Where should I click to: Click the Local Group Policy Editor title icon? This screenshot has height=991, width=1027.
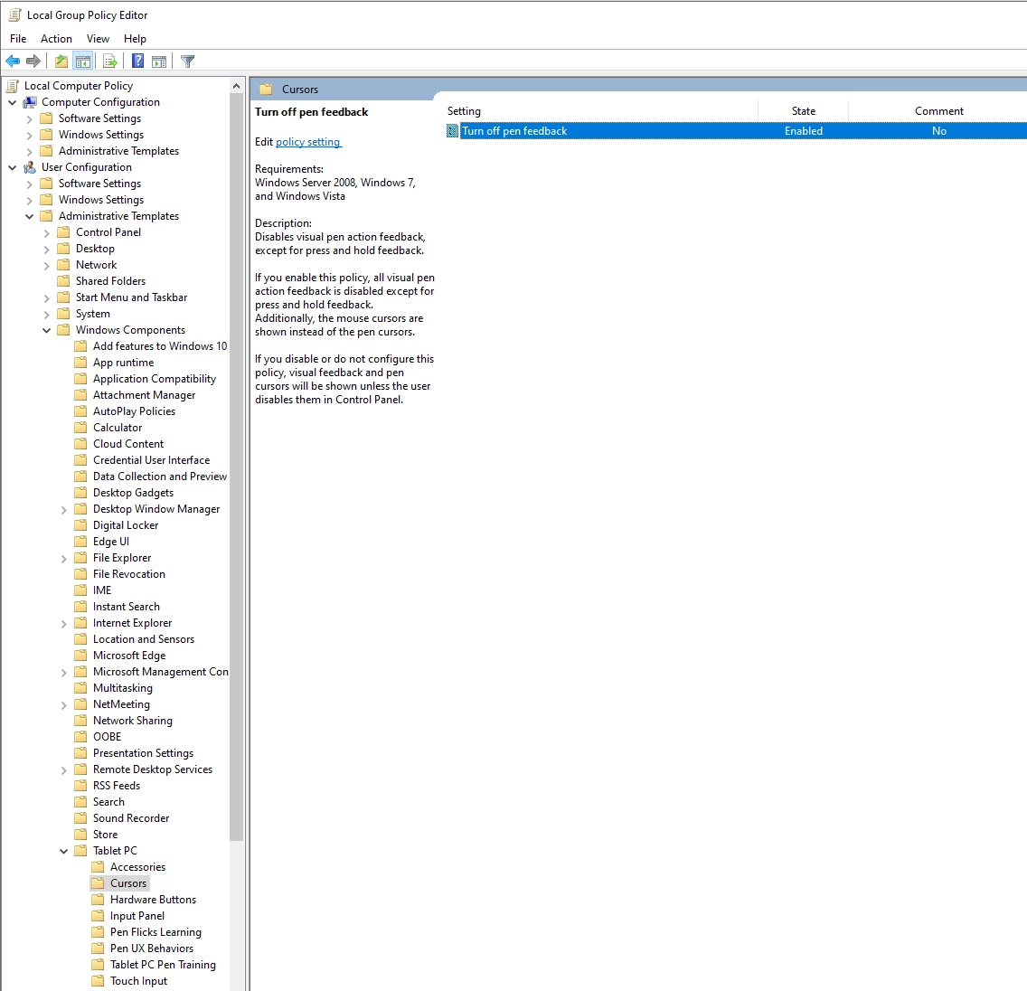pos(14,14)
